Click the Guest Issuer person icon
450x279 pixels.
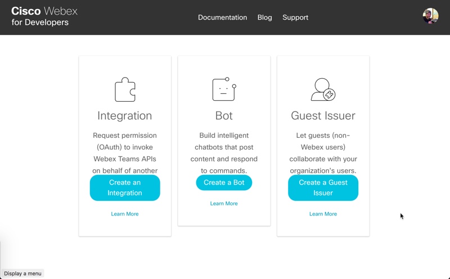[x=323, y=89]
